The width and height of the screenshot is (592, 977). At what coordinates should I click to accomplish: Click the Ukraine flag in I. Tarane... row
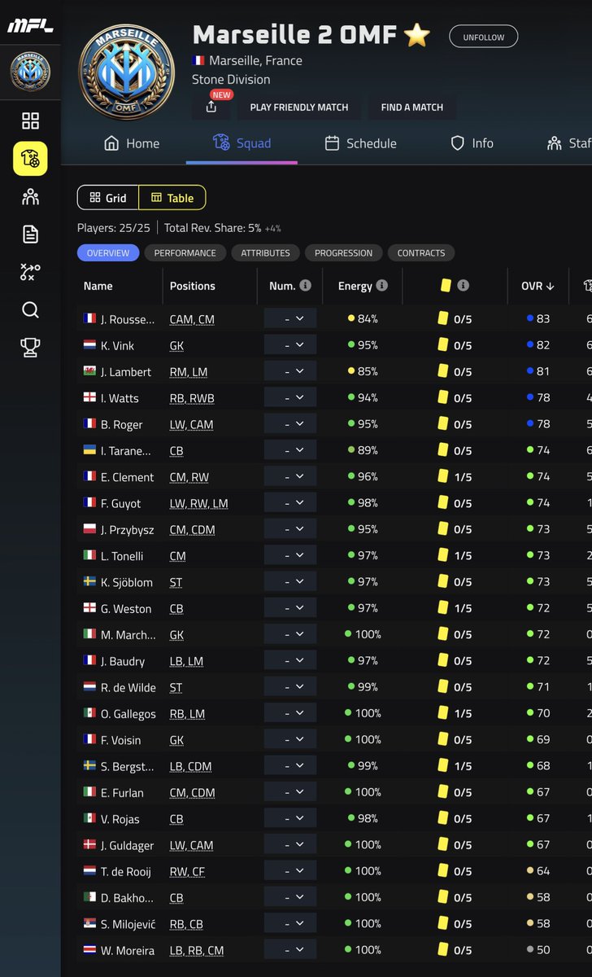pyautogui.click(x=89, y=450)
